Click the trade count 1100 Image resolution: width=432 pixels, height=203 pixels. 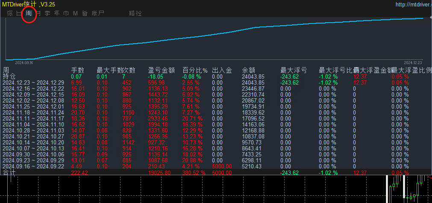tap(128, 113)
